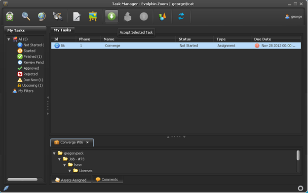
Task: Click the connection plug status icon
Action: point(6,188)
